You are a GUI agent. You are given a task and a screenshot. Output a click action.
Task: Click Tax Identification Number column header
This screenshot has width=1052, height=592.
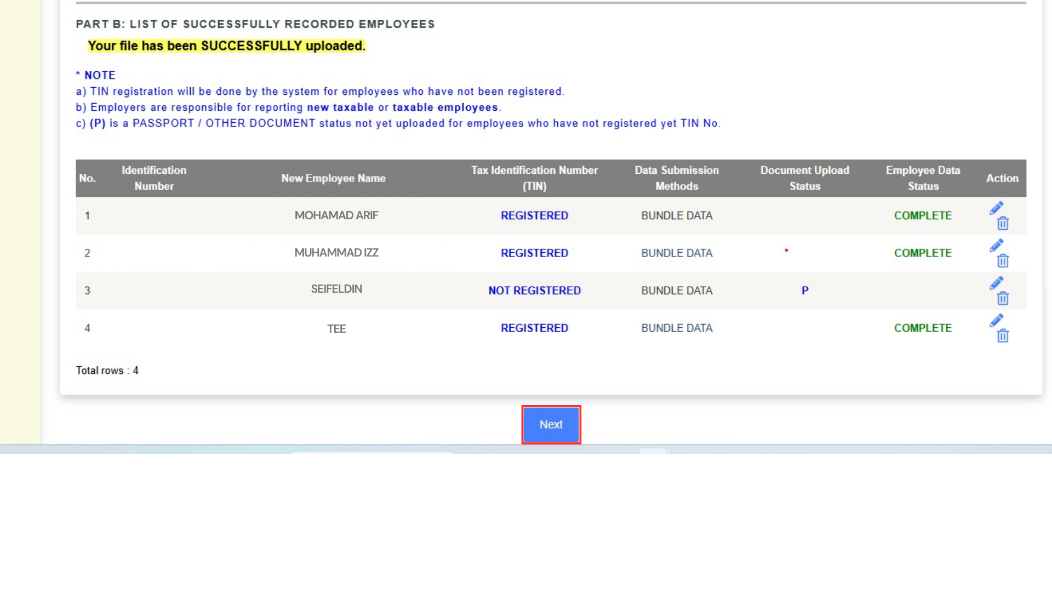[534, 178]
